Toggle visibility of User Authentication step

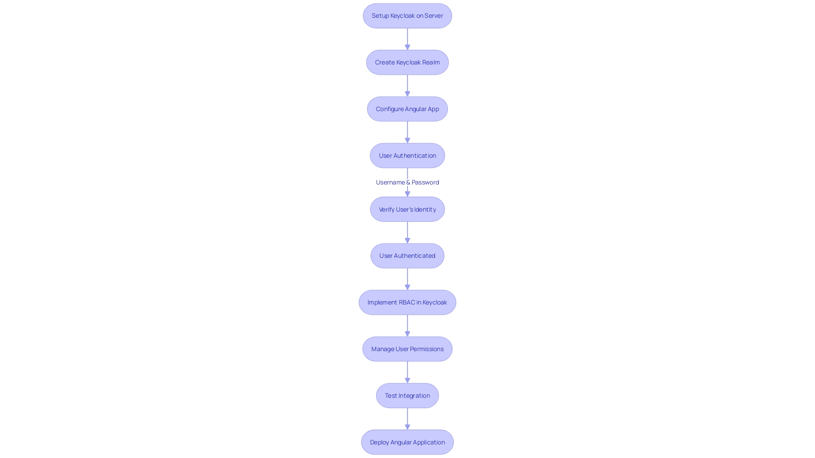pos(407,156)
